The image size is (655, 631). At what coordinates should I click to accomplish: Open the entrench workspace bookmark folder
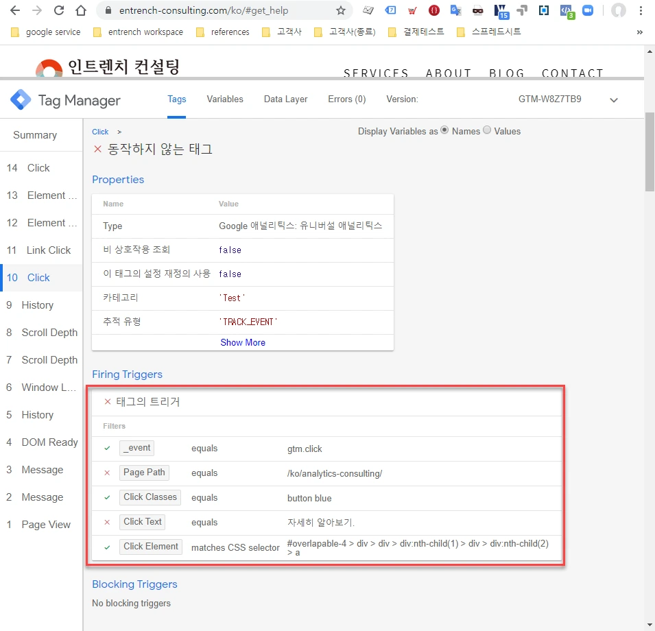click(139, 32)
